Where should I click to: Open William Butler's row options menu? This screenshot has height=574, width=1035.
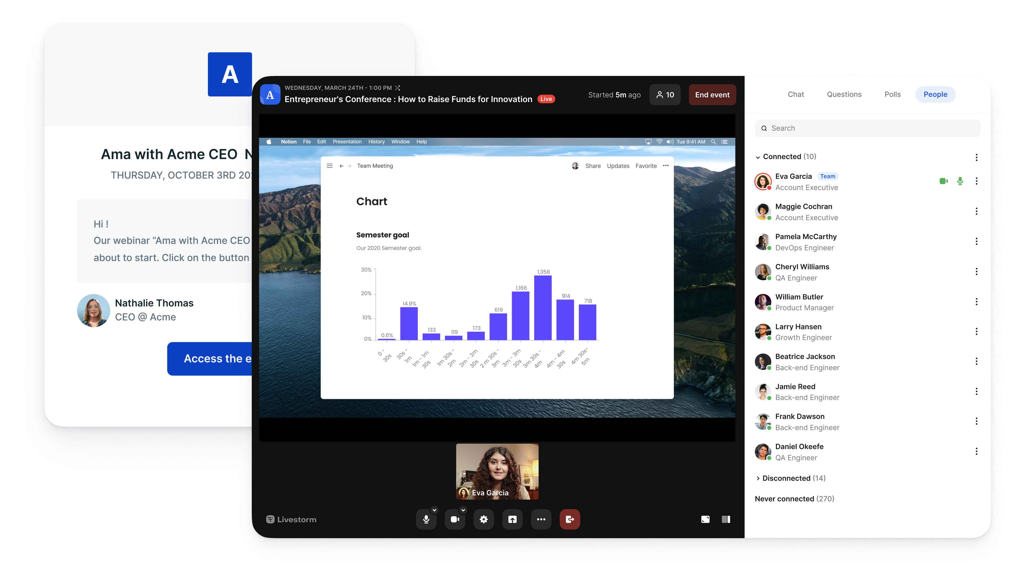[976, 302]
